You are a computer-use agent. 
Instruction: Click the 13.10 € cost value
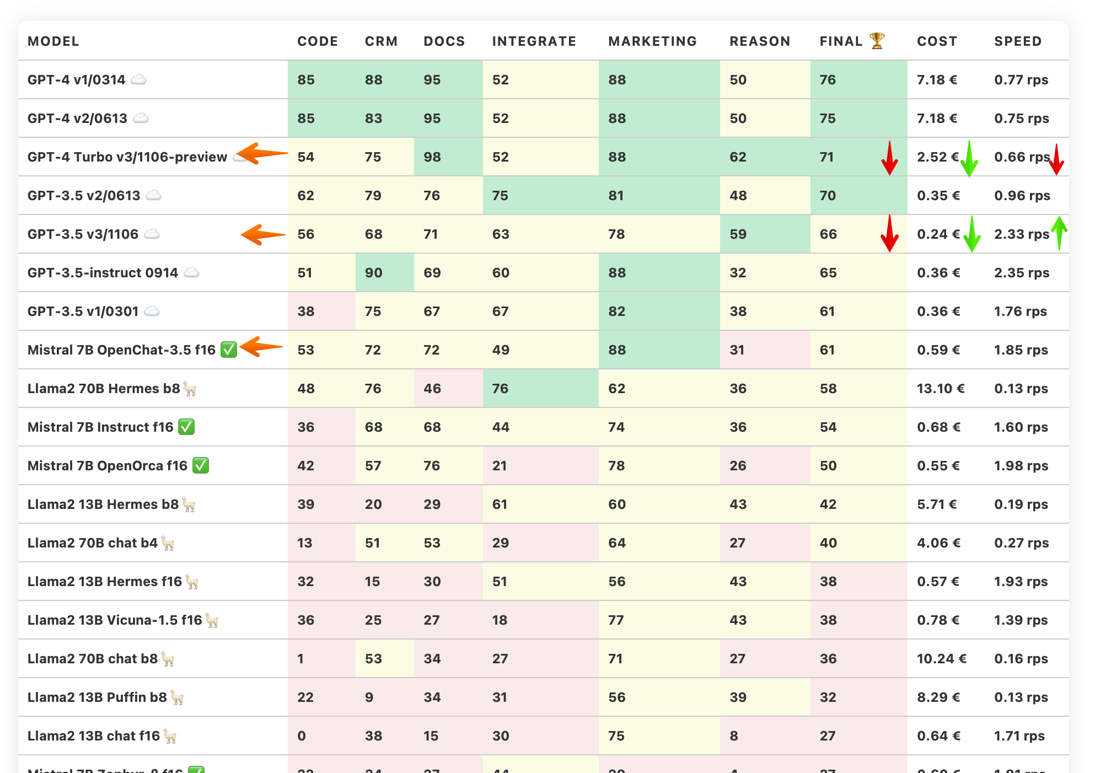click(941, 389)
